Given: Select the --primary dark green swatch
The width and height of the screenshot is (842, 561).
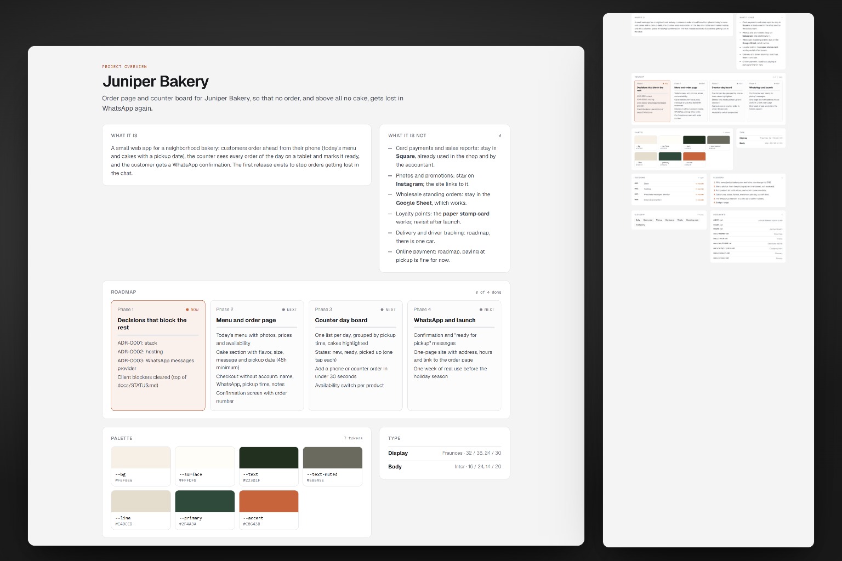Looking at the screenshot, I should (x=205, y=510).
